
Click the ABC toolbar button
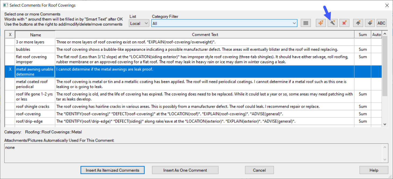pos(381,23)
